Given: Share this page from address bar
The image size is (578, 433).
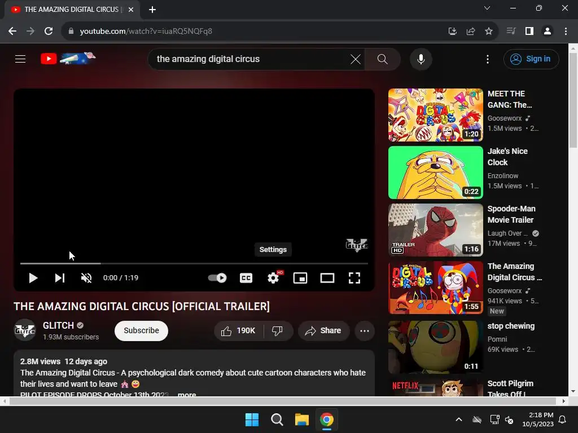Looking at the screenshot, I should [470, 32].
